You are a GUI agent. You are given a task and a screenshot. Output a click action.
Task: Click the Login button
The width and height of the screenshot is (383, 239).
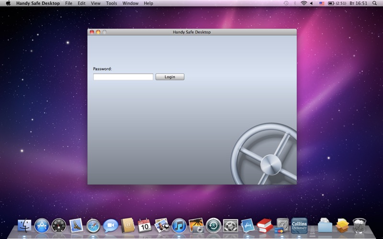pyautogui.click(x=170, y=77)
